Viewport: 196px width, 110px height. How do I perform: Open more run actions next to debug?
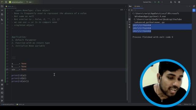(162, 2)
